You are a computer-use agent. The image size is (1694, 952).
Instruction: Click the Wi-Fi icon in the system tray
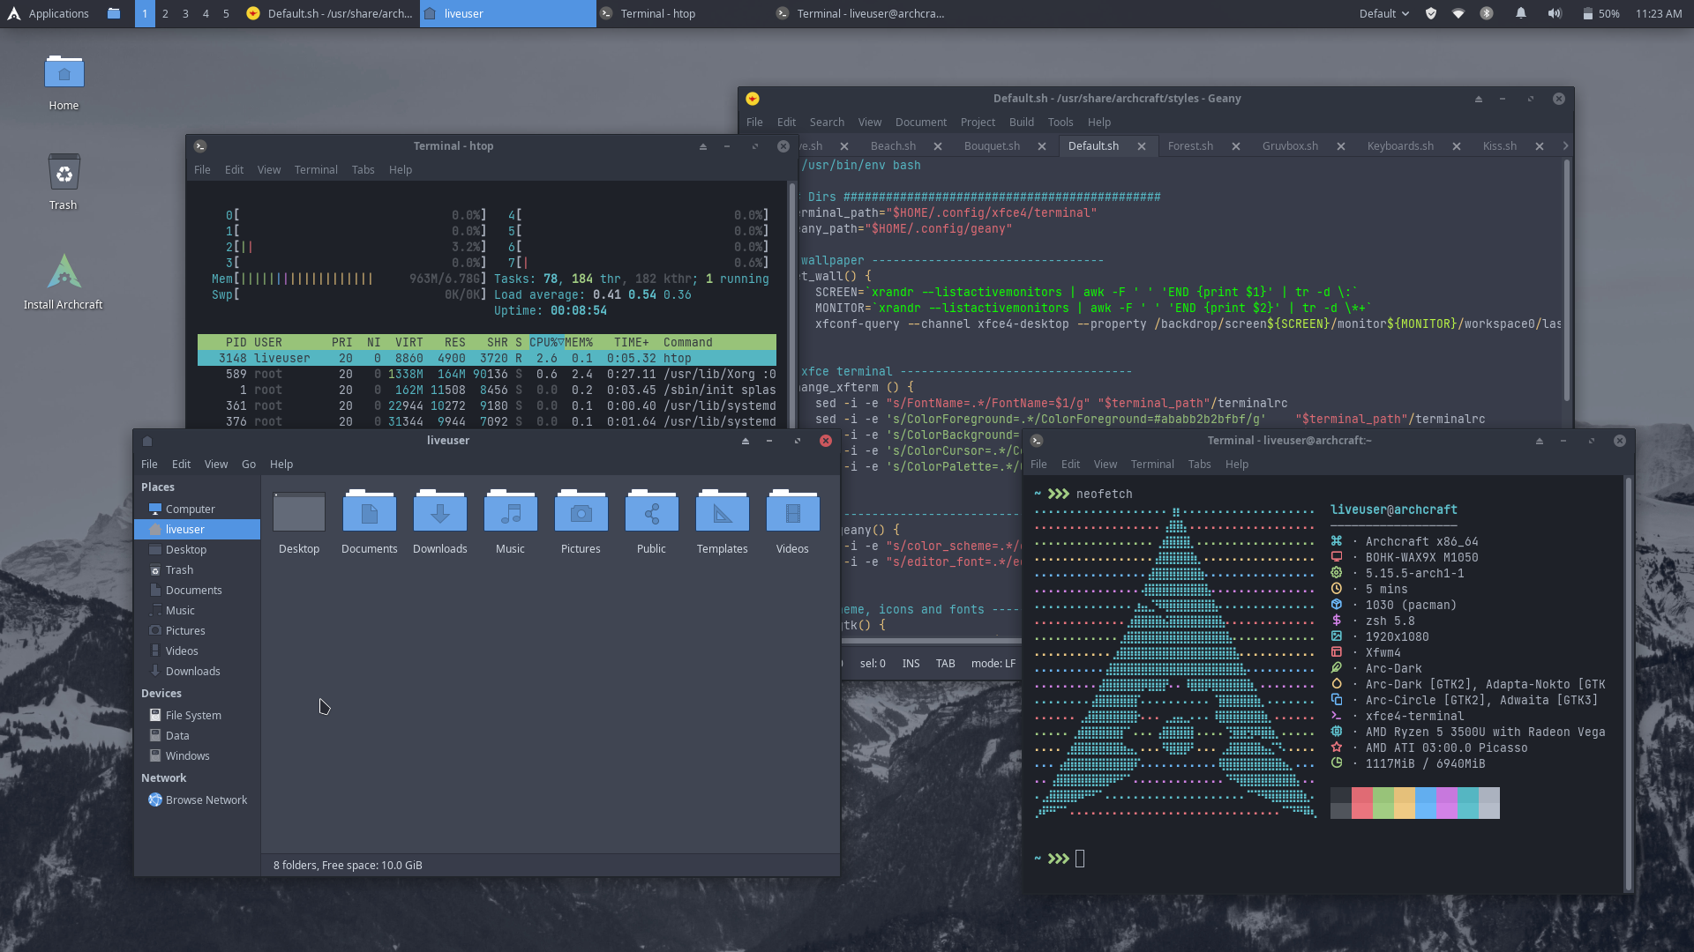click(1458, 13)
